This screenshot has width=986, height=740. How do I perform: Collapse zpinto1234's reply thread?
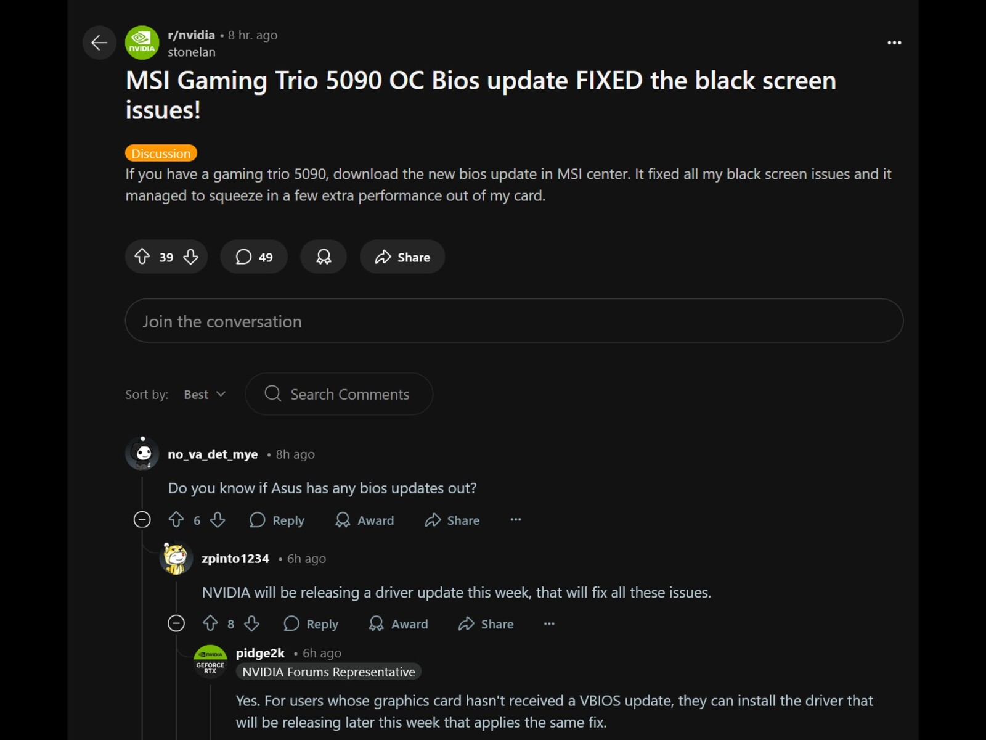pos(176,623)
